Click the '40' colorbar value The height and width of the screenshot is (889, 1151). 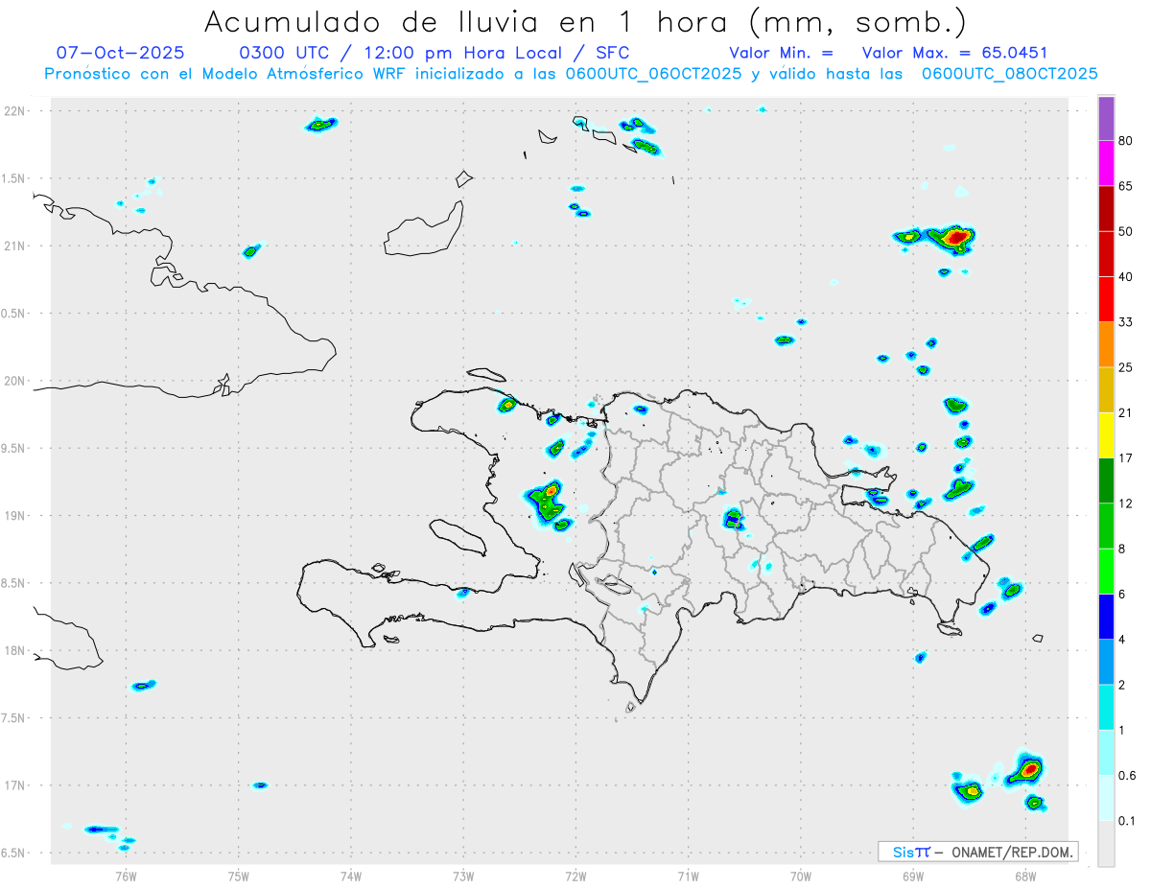(x=1126, y=277)
